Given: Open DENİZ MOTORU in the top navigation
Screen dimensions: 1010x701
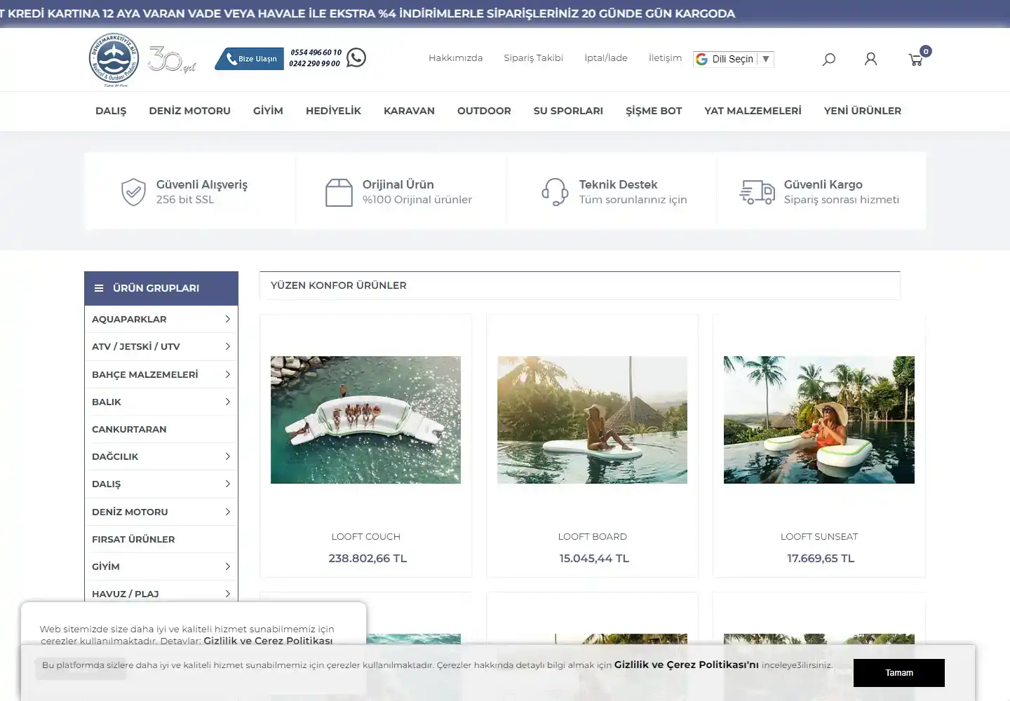Looking at the screenshot, I should coord(189,111).
